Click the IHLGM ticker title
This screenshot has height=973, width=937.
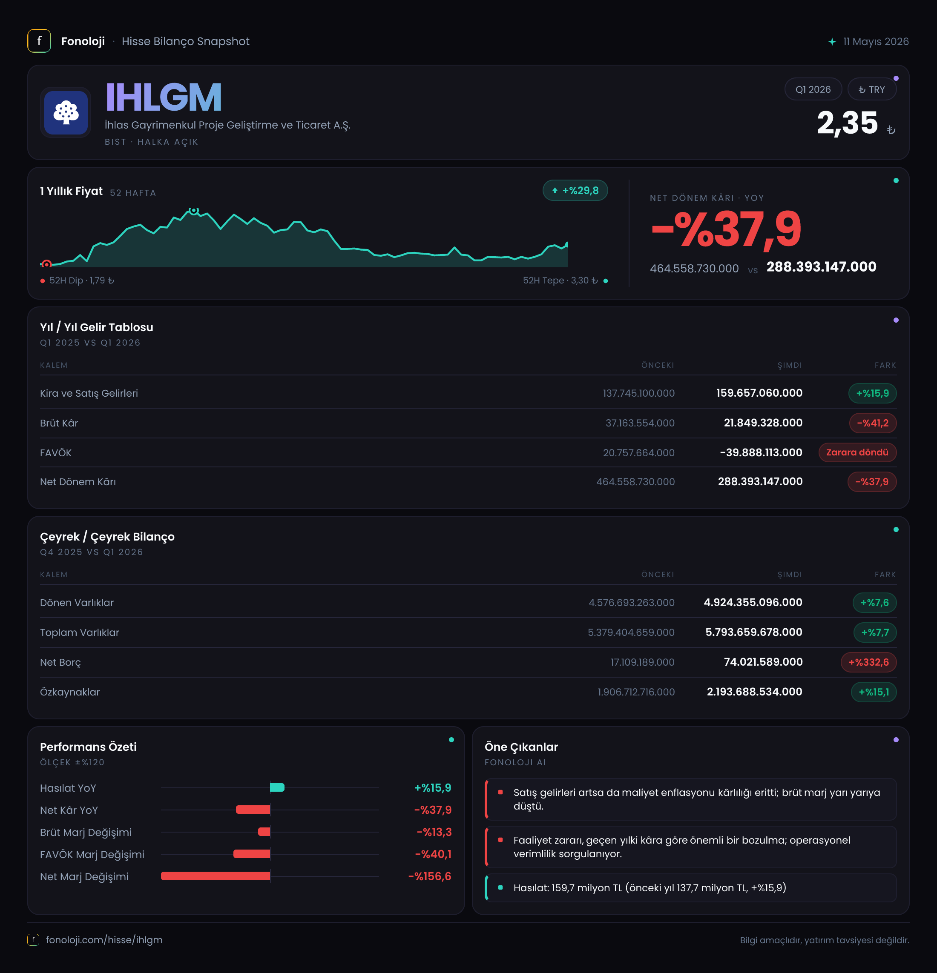coord(164,97)
